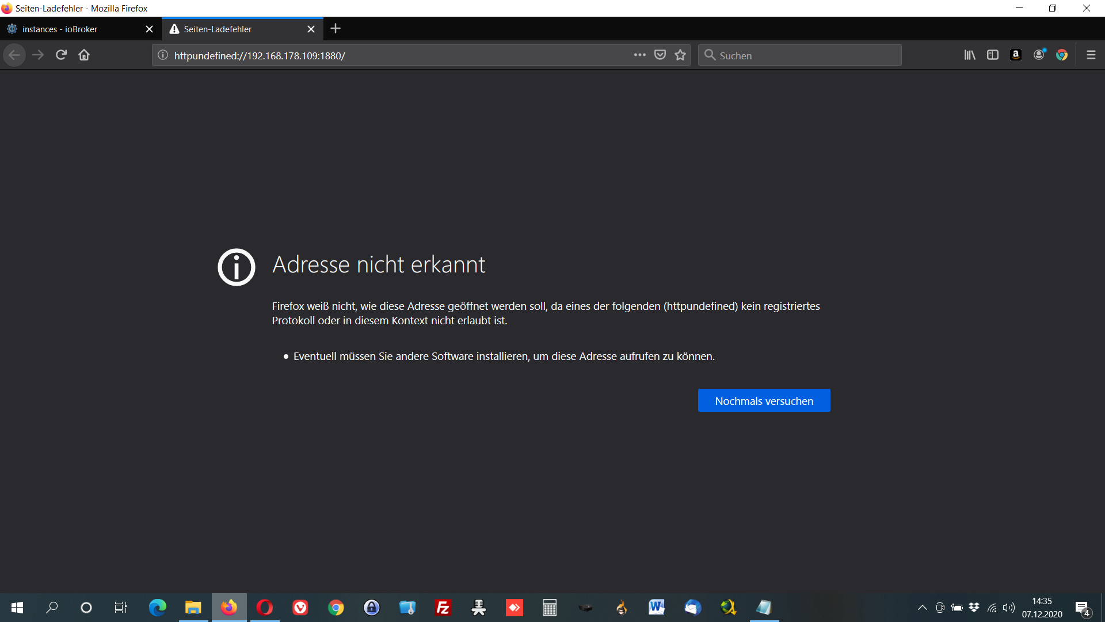Open a new tab with plus

pos(336,29)
